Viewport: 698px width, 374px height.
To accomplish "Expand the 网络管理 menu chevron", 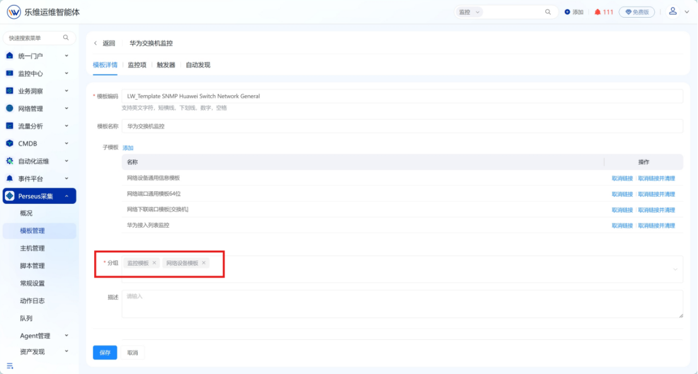I will pos(66,108).
